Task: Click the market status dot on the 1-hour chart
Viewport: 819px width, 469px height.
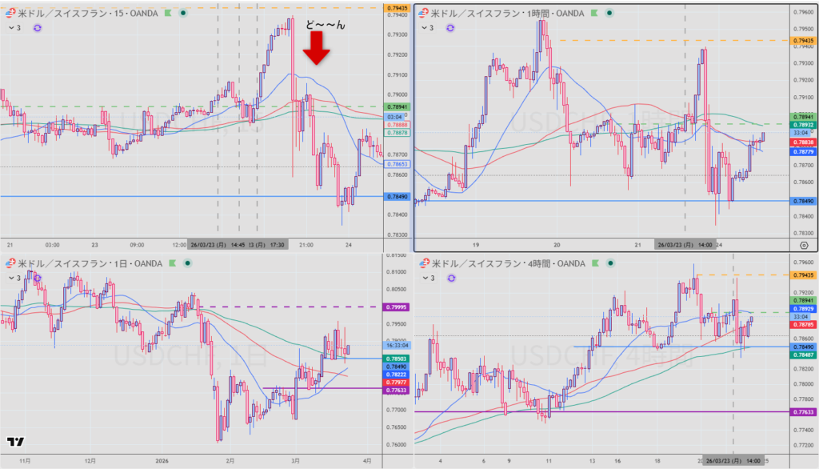Action: coord(607,14)
